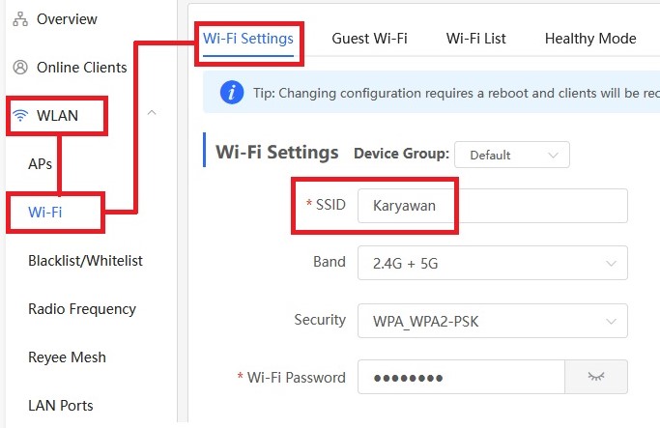Viewport: 660px width, 428px height.
Task: Open the Band dropdown
Action: [x=493, y=263]
